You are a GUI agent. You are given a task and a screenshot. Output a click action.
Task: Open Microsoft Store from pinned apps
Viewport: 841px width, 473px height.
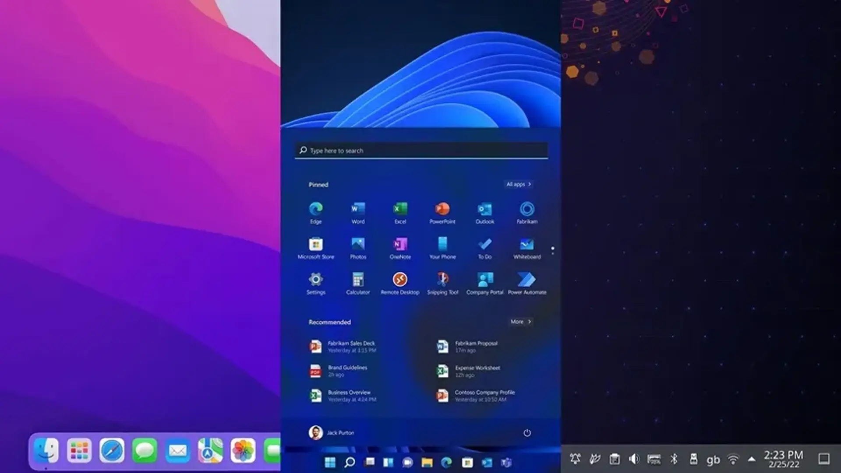315,248
